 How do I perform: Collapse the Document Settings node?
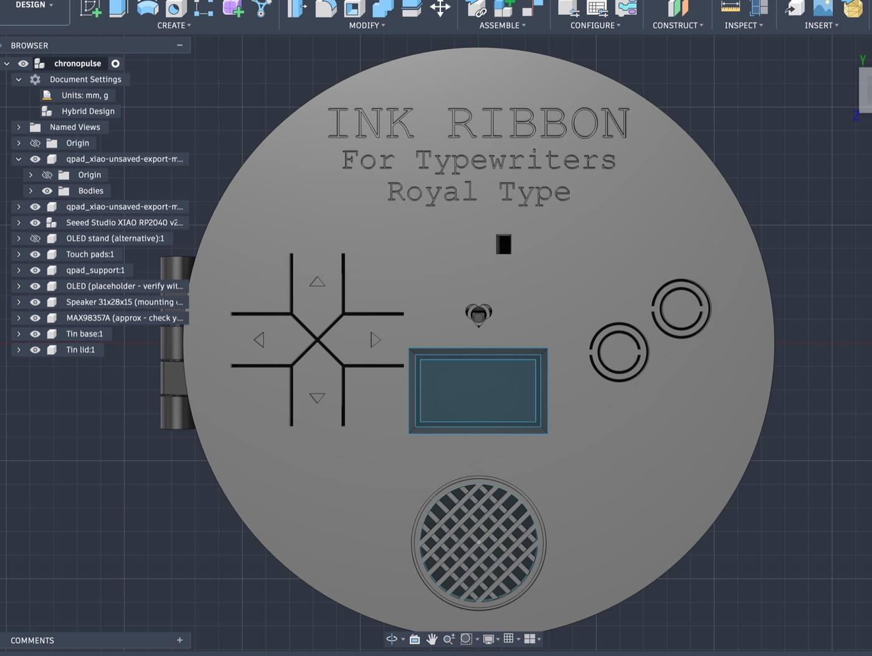(19, 79)
